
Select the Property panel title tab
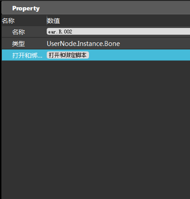pyautogui.click(x=26, y=8)
